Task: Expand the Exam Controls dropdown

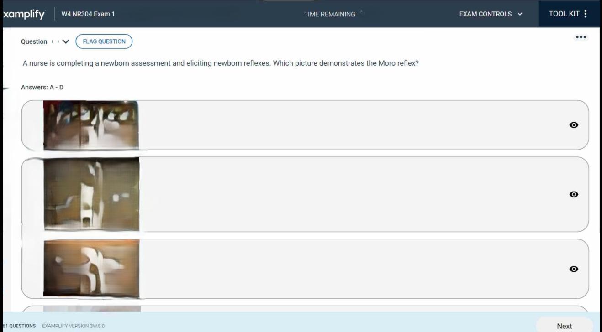Action: 491,14
